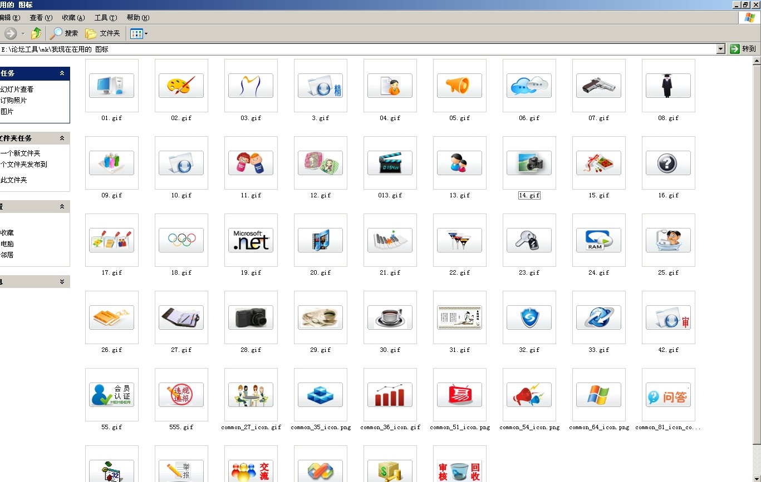Viewport: 761px width, 482px height.
Task: Select the camera photo thumbnail 14.gif
Action: pos(529,163)
